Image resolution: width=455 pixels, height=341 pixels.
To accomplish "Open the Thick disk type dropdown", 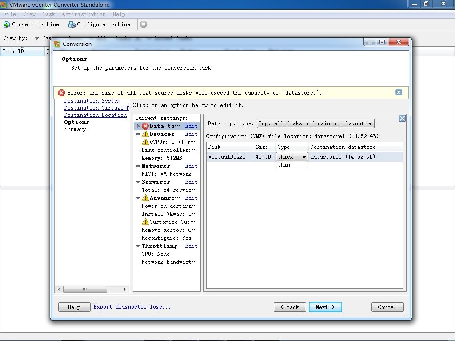I will 291,157.
